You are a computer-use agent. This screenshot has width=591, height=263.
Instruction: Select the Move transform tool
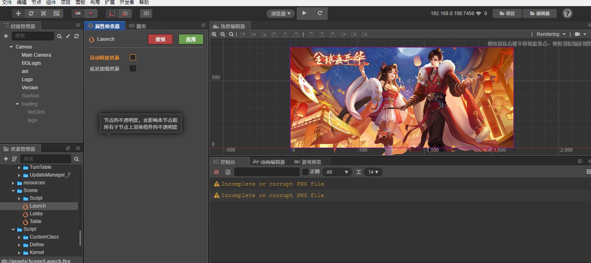18,13
